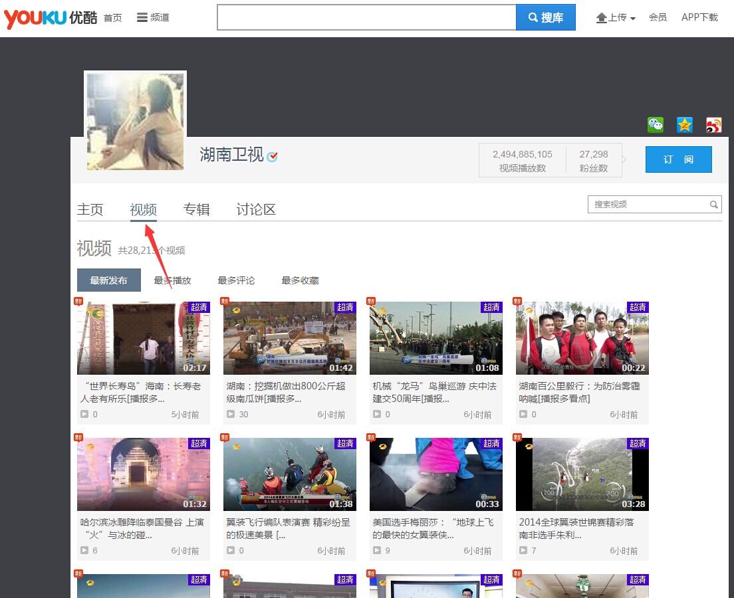Open the 上传 upload dropdown
734x598 pixels.
[x=616, y=18]
